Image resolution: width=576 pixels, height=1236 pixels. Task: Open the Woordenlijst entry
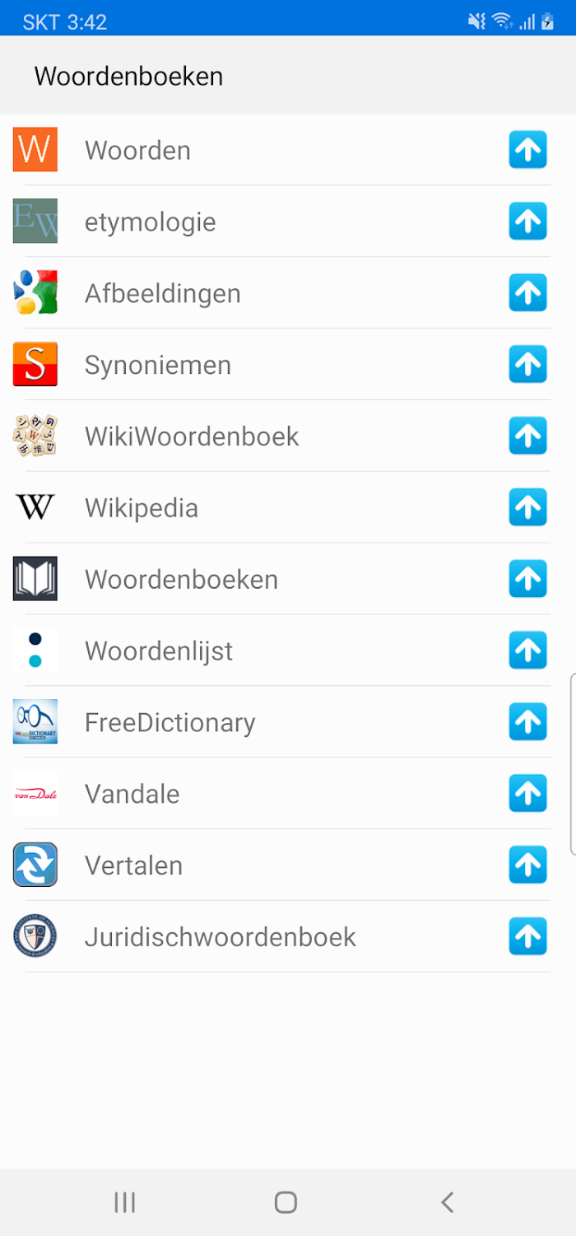(288, 651)
